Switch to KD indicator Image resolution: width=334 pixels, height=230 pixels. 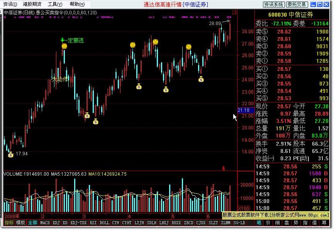65,223
